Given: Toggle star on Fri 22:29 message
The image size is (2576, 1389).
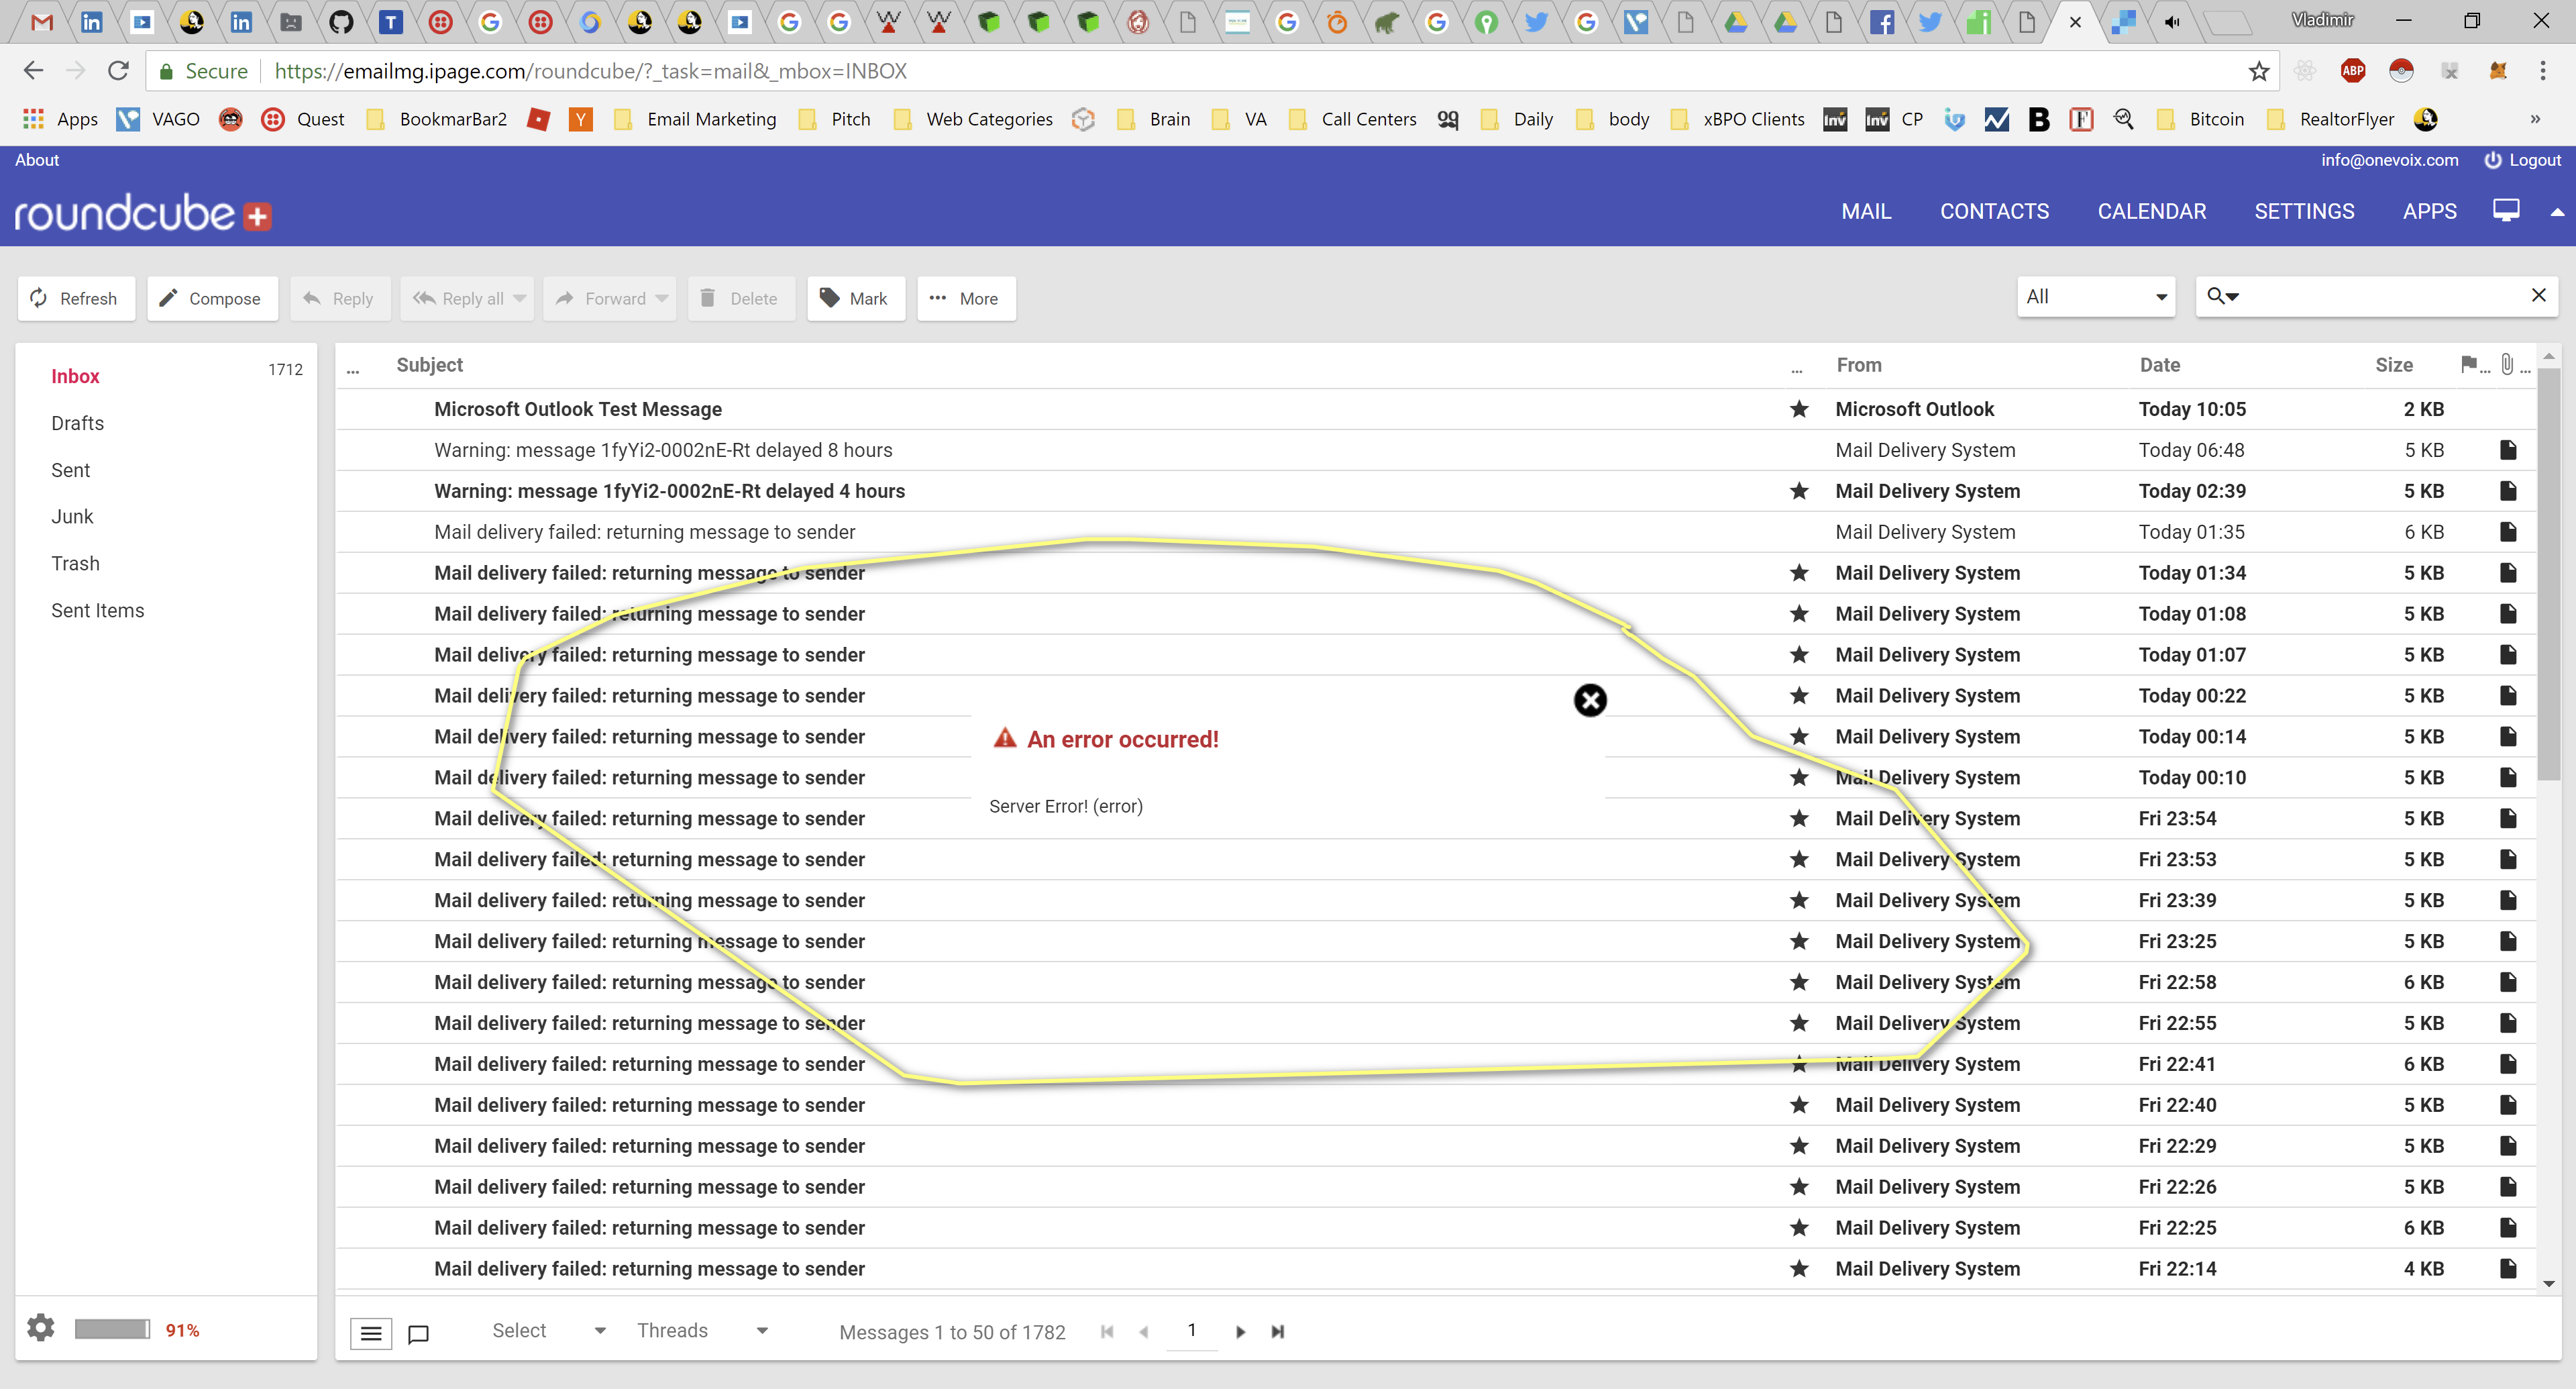Looking at the screenshot, I should [1798, 1146].
